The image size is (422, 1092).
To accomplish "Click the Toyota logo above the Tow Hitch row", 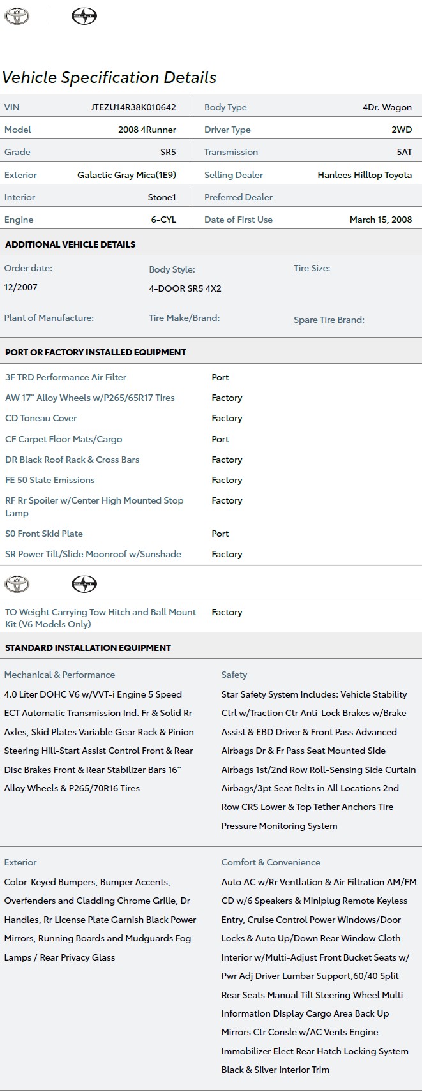I will [x=17, y=583].
